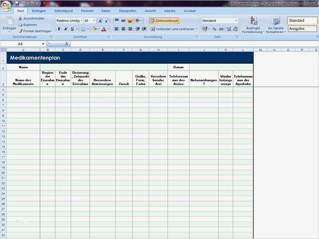Switch to the Einfügen ribbon tab
The width and height of the screenshot is (319, 239).
click(39, 11)
